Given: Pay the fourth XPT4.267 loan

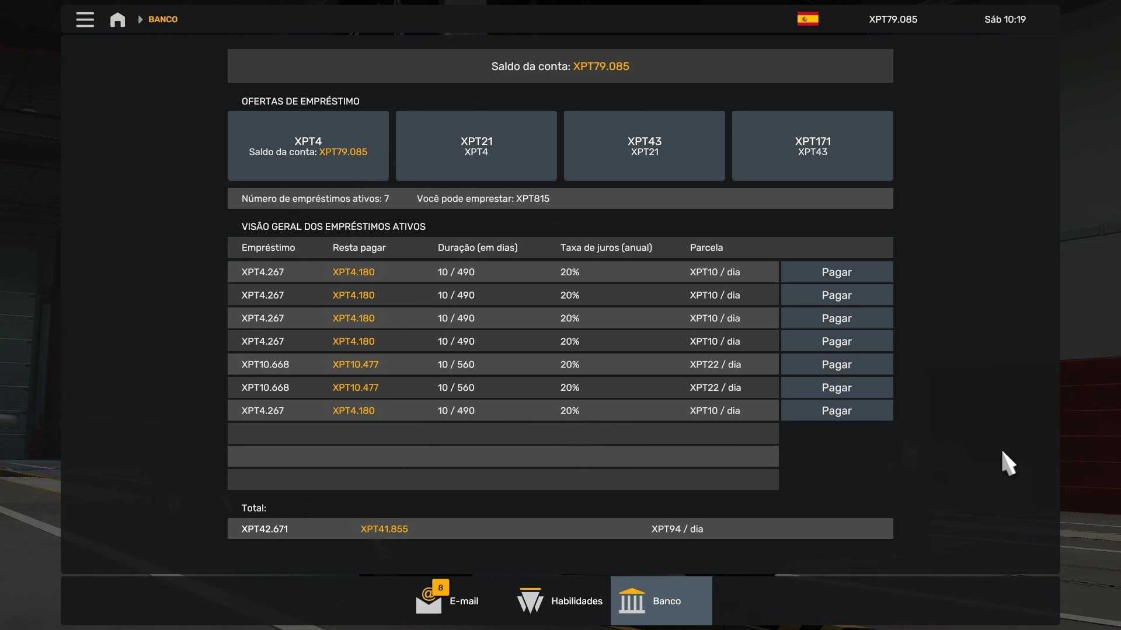Looking at the screenshot, I should point(837,341).
